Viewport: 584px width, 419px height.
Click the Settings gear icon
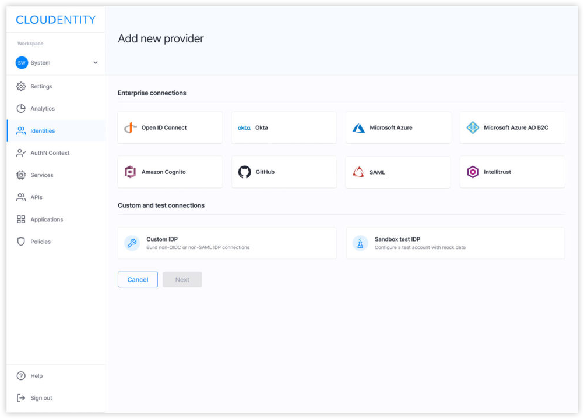click(x=21, y=86)
